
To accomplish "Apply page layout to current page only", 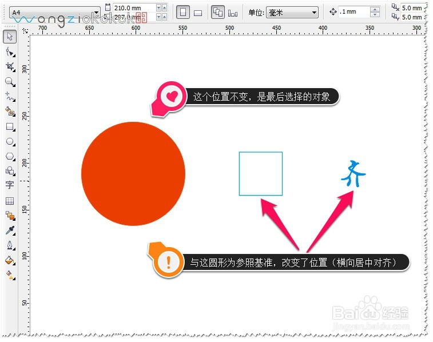I will (x=233, y=13).
